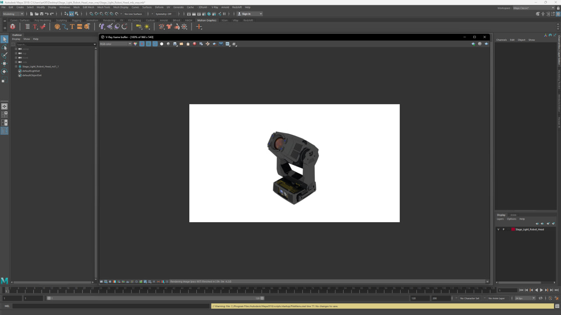Open the Modeling menu set dropdown

click(x=14, y=14)
